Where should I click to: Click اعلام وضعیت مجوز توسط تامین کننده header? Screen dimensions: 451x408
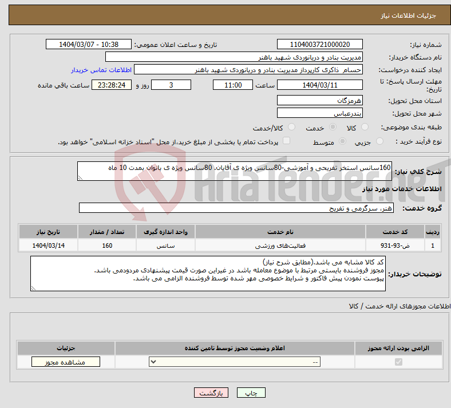(x=235, y=348)
